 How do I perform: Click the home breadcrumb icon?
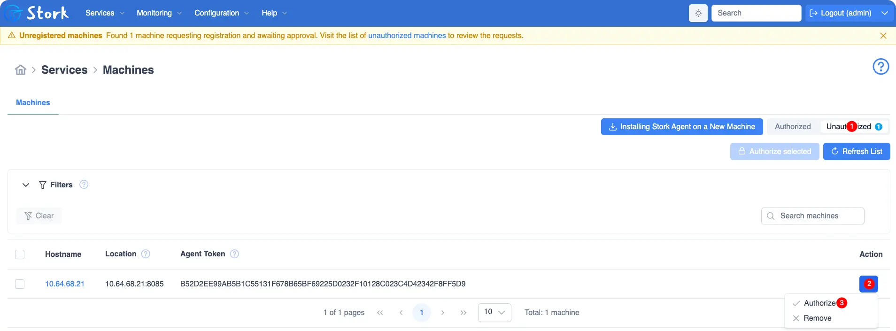[21, 70]
